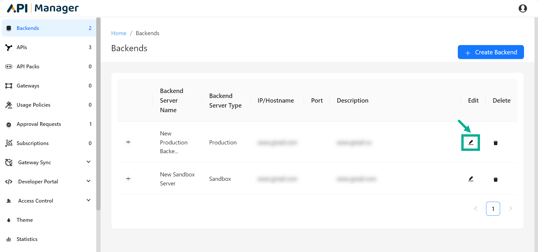Click the user profile avatar icon
Viewport: 538px width, 252px height.
(523, 8)
